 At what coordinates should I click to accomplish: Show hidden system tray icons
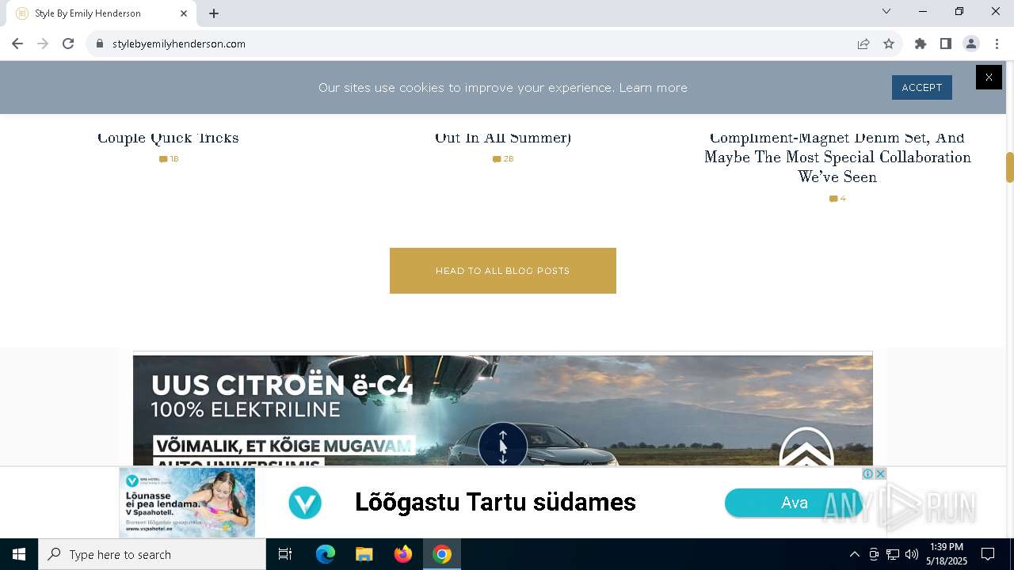coord(854,554)
